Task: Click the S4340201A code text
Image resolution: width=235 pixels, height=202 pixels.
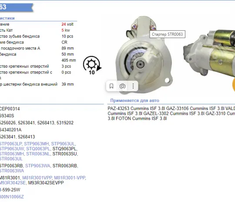Action: coord(10,130)
